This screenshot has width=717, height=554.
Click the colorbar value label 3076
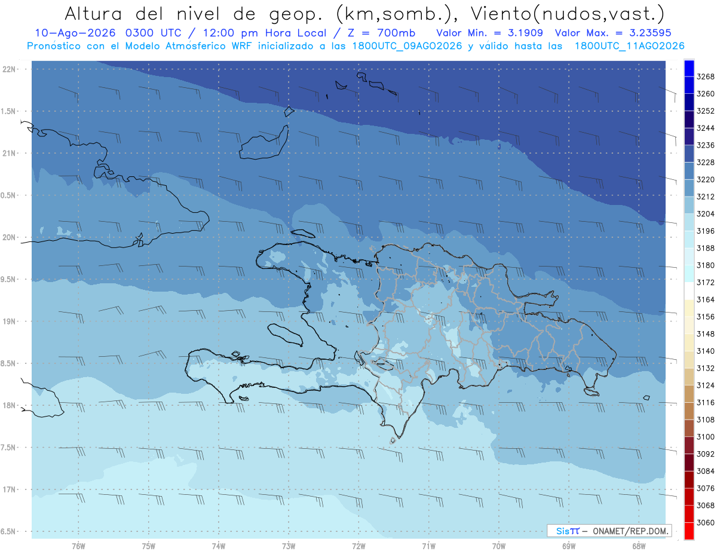[x=705, y=488]
